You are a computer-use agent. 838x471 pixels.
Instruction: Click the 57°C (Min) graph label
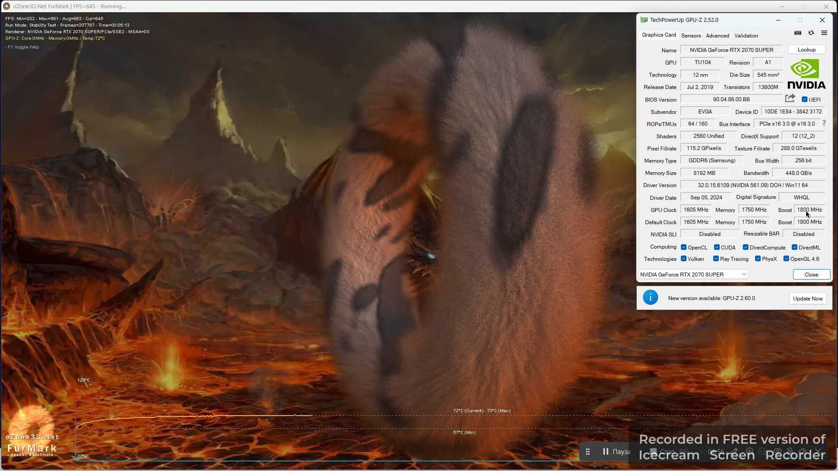464,433
